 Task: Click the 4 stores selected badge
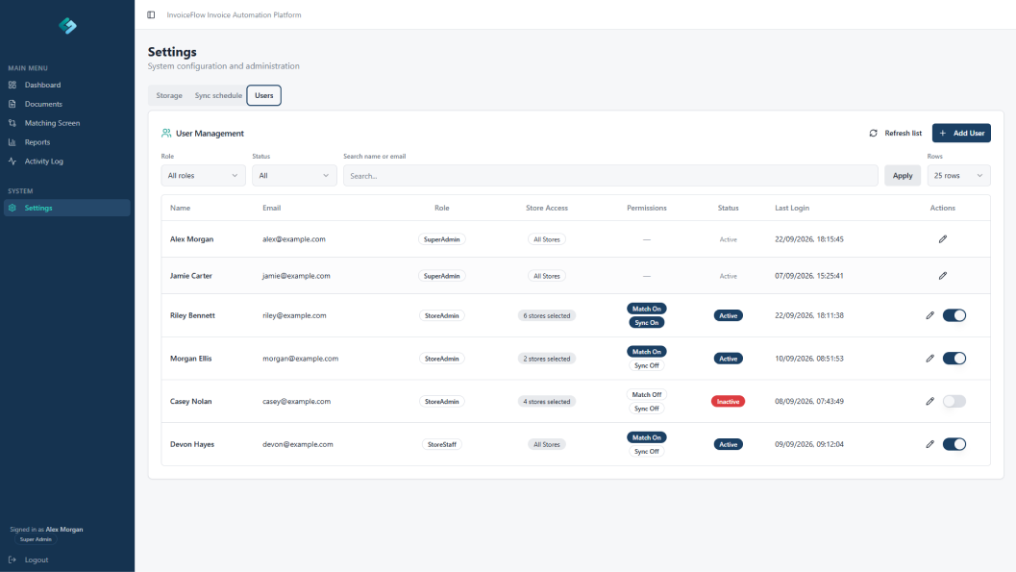point(547,402)
